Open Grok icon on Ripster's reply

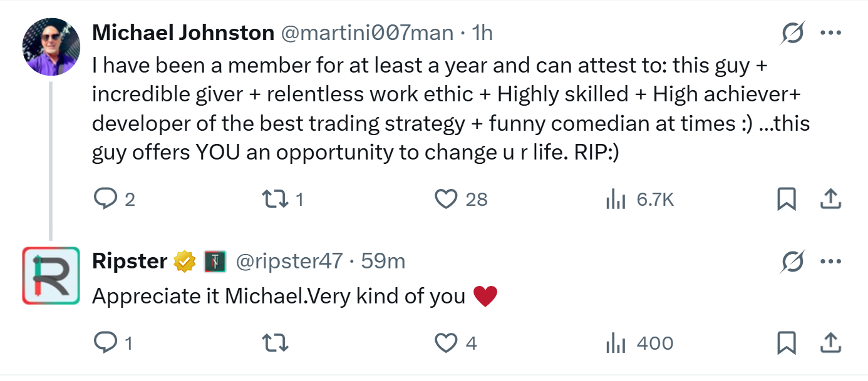tap(792, 262)
